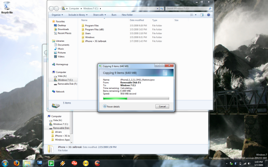
Task: Open the yellow disc app on taskbar
Action: coord(86,163)
